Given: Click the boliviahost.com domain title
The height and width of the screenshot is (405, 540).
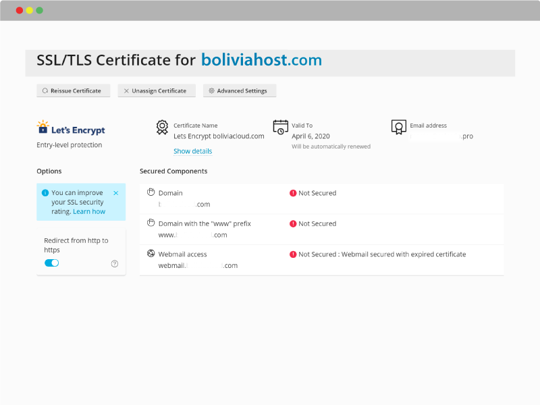Looking at the screenshot, I should [262, 60].
